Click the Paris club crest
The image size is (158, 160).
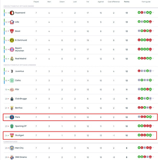pyautogui.click(x=12, y=117)
